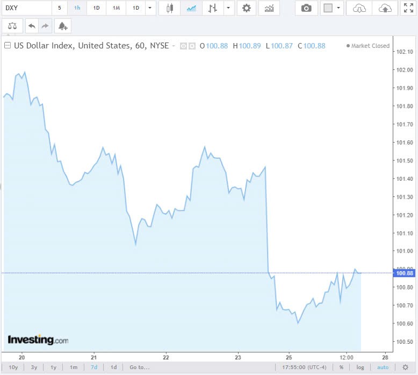
Task: Click the save chart cloud-upload icon
Action: tap(385, 8)
